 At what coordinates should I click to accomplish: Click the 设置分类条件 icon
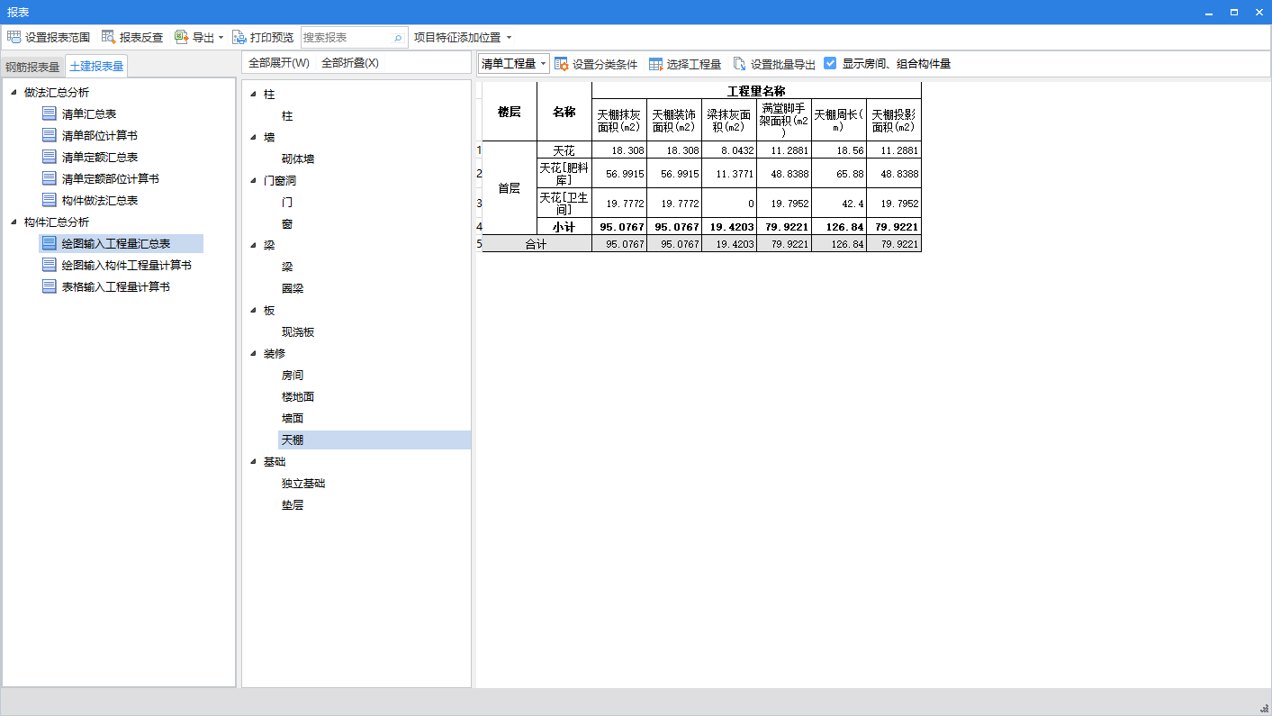click(x=561, y=64)
